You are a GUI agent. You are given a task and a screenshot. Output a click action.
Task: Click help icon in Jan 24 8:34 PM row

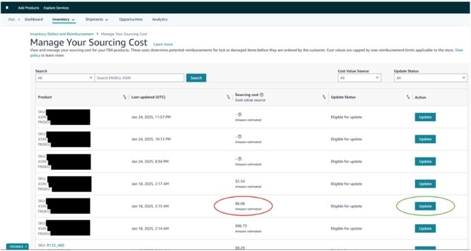240,159
